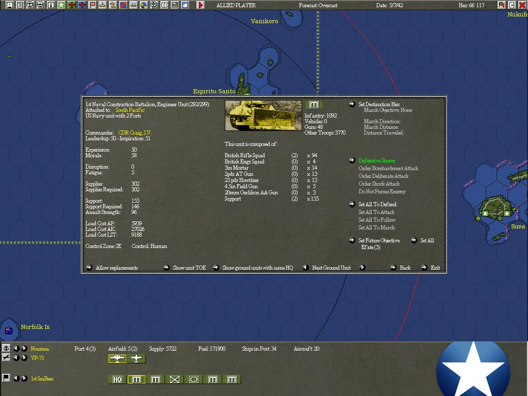Click VP-71 squadron name

[x=37, y=358]
